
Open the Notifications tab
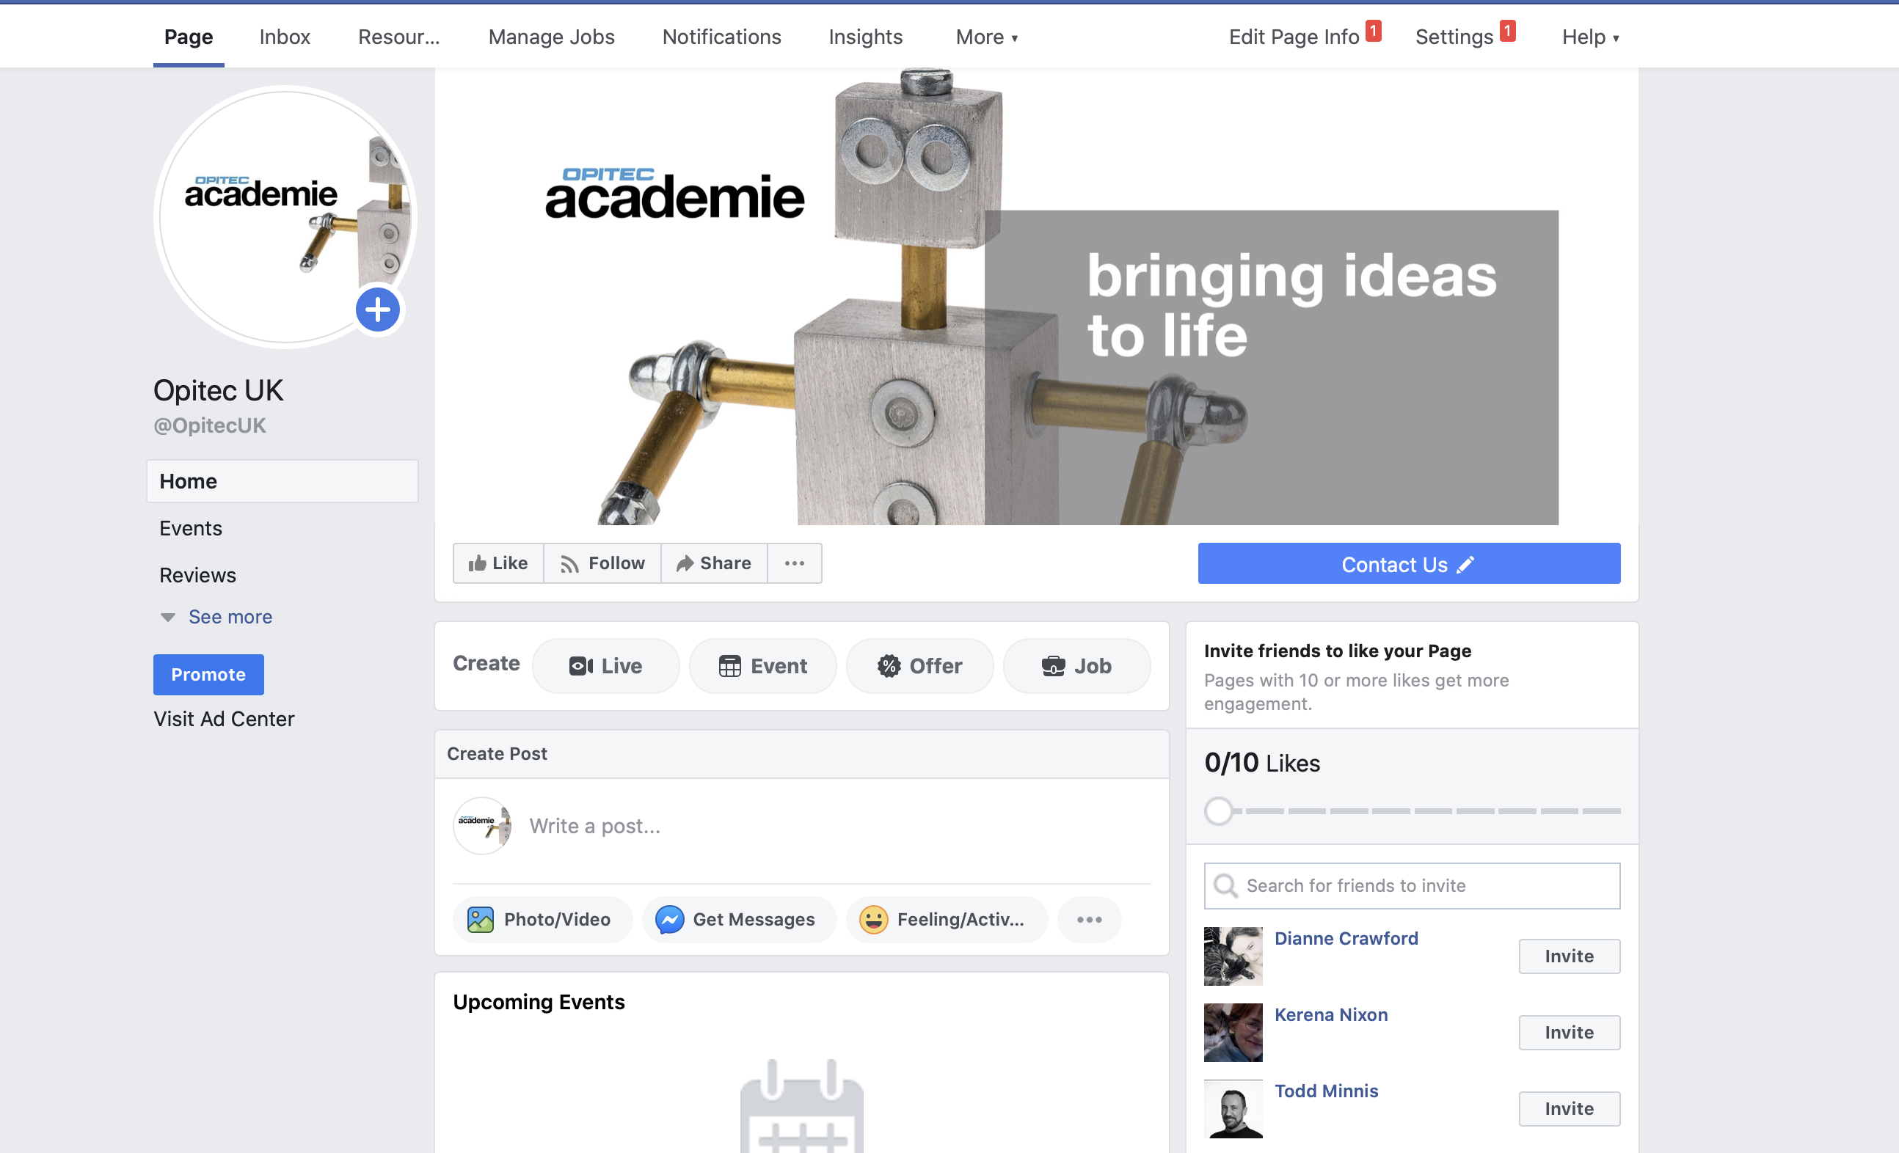(x=721, y=37)
